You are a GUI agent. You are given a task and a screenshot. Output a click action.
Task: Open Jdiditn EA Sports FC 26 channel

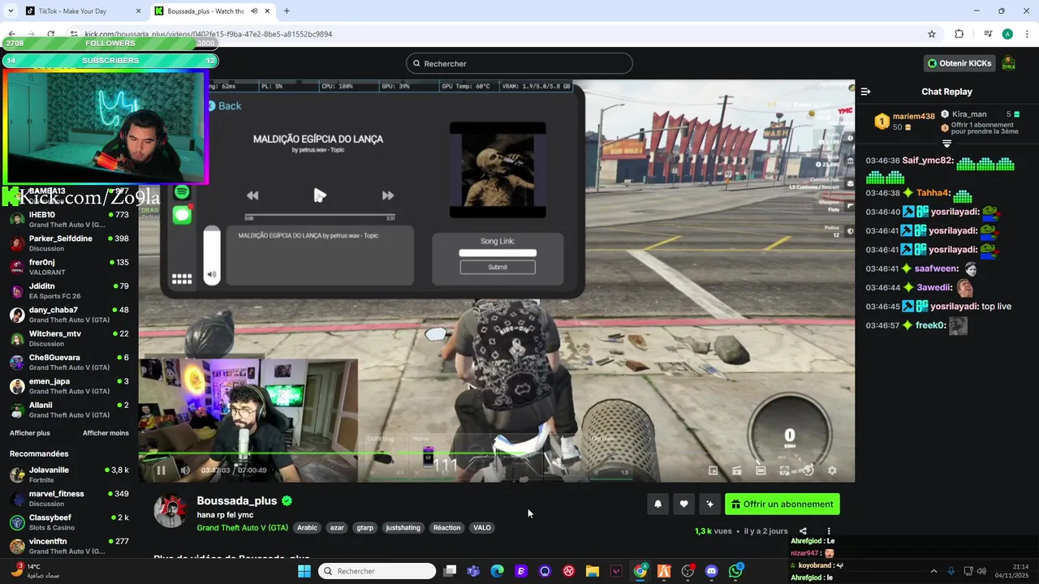click(x=69, y=290)
